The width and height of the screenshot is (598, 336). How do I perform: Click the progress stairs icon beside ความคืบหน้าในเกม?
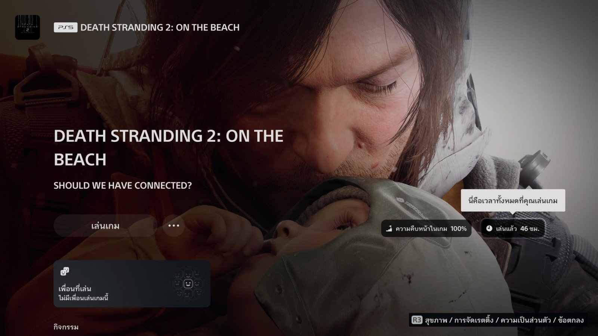click(x=389, y=228)
